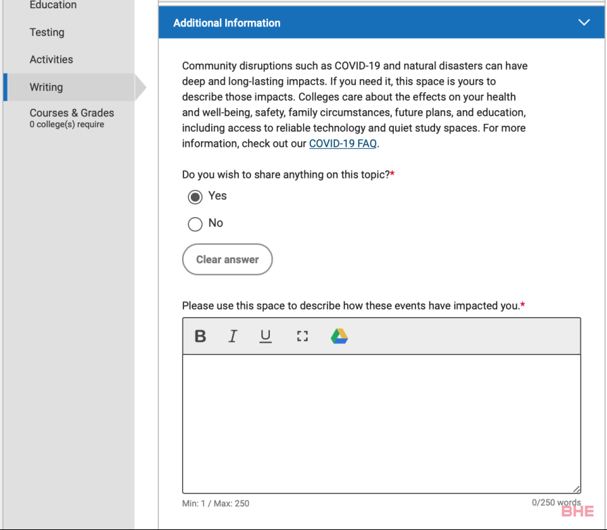Open the COVID-19 FAQ link
This screenshot has width=607, height=530.
click(x=342, y=143)
